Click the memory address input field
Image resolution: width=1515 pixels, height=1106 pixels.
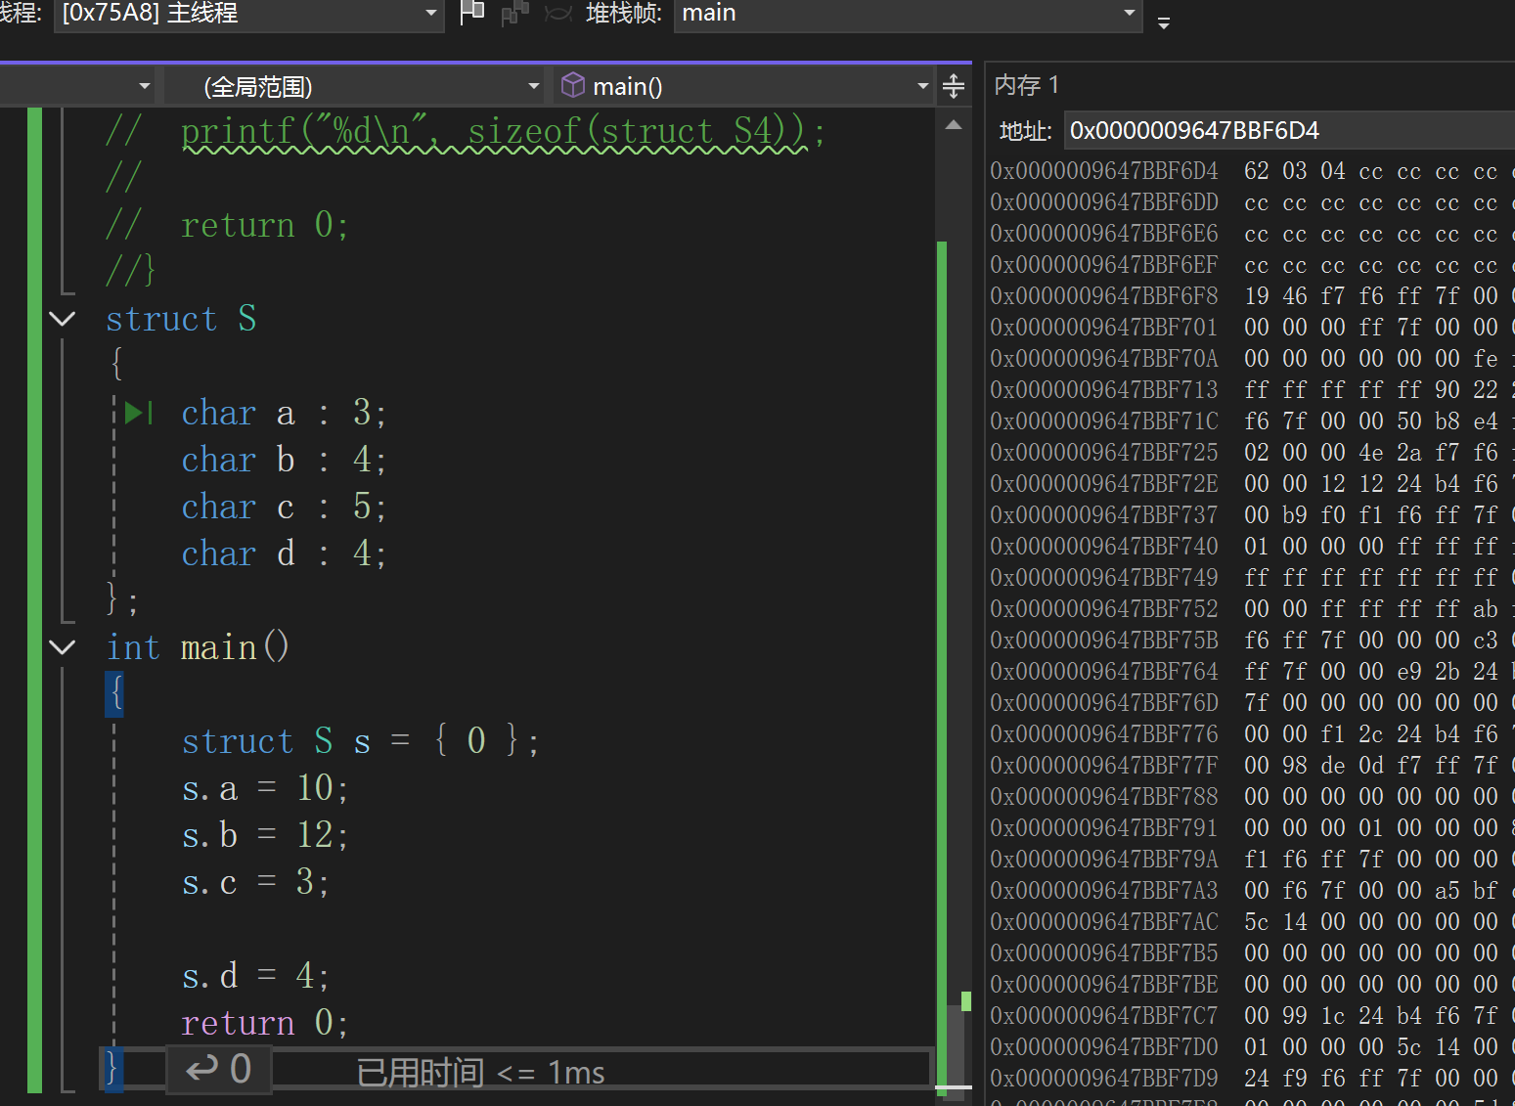(1289, 130)
